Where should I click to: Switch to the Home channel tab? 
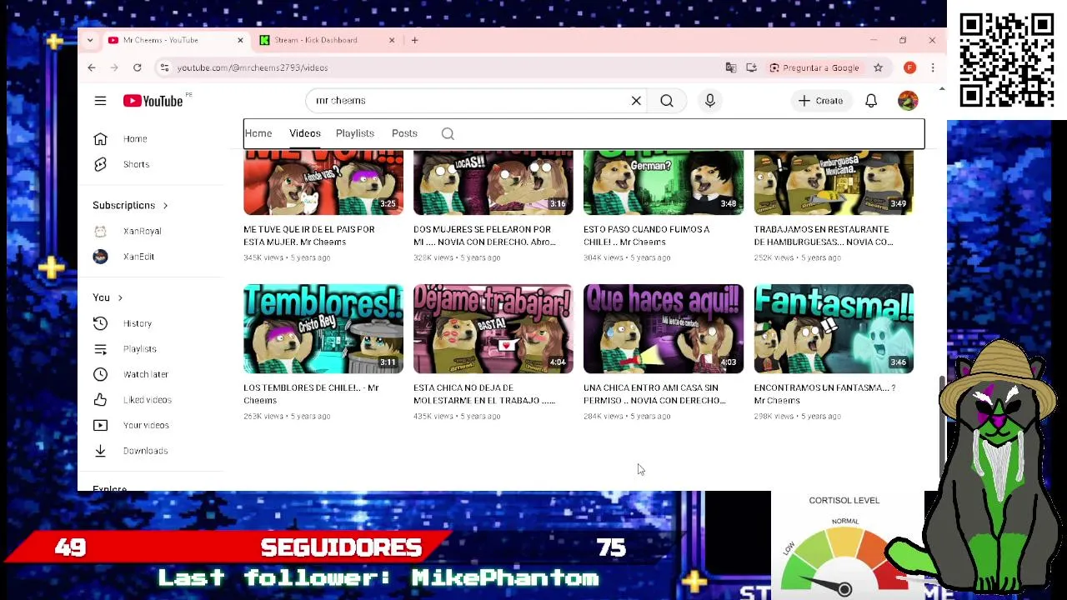(258, 133)
